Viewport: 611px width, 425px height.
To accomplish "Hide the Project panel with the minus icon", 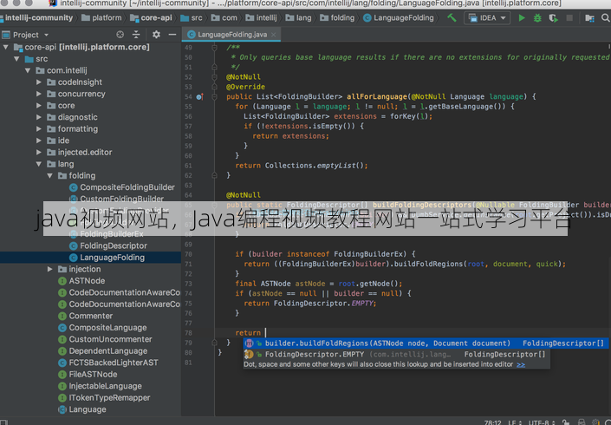I will tap(172, 35).
